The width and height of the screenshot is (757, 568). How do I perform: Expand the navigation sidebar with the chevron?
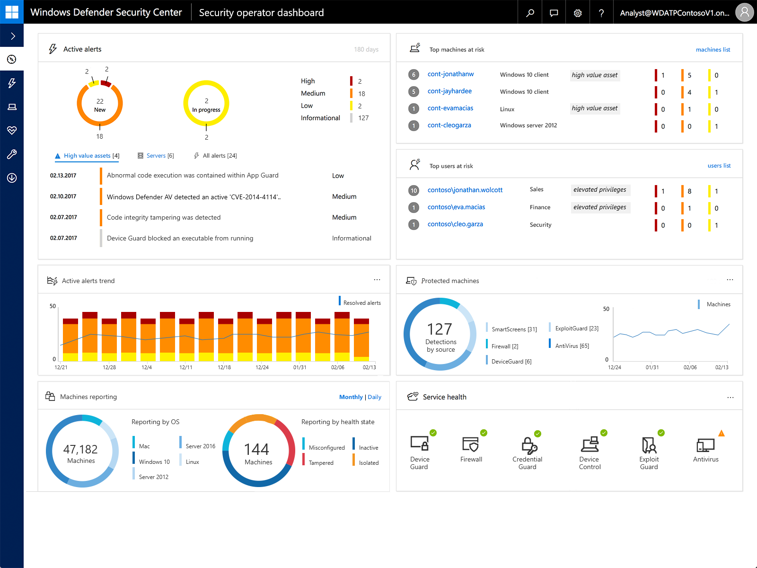12,35
